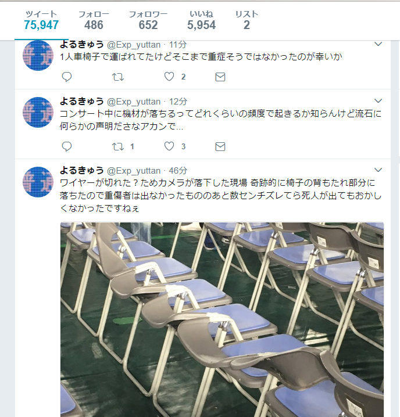
Task: View the フォロワー count of 652
Action: 148,21
